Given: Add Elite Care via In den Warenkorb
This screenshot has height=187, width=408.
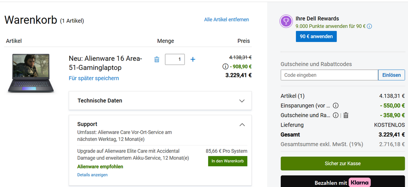Looking at the screenshot, I should click(x=227, y=161).
